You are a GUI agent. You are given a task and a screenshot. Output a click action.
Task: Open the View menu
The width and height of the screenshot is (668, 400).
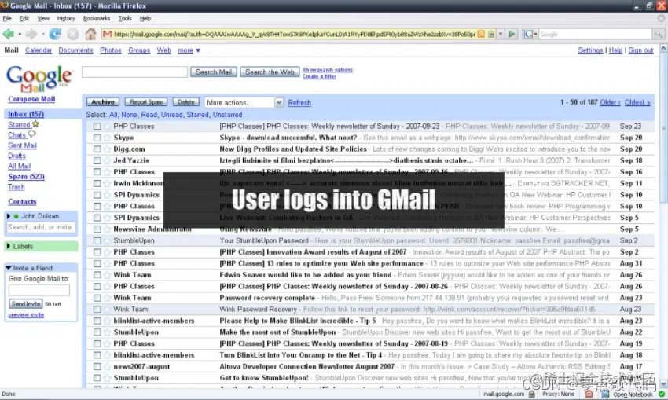point(43,18)
